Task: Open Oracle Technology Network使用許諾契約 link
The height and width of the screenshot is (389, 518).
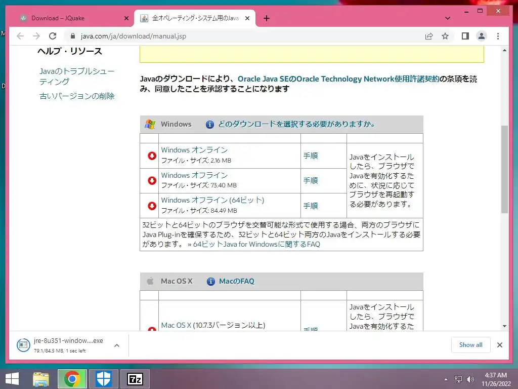Action: [x=338, y=79]
